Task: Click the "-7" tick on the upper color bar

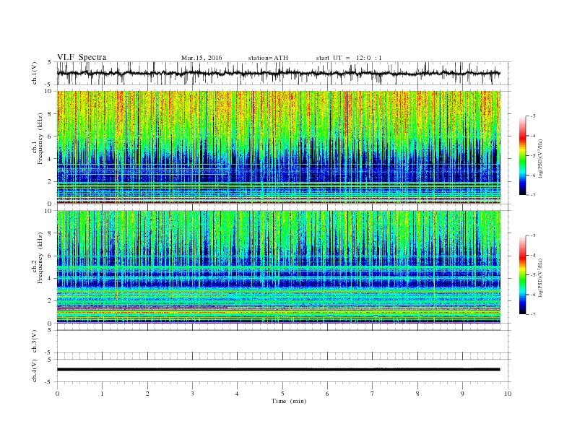Action: tap(532, 195)
